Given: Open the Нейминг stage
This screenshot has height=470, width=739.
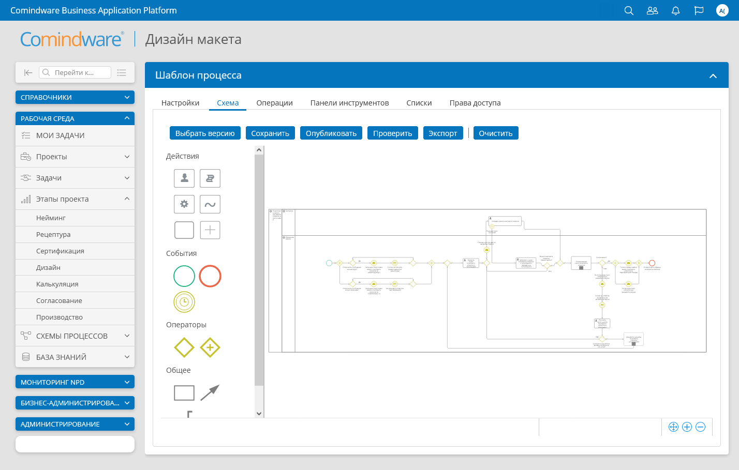Looking at the screenshot, I should click(75, 218).
